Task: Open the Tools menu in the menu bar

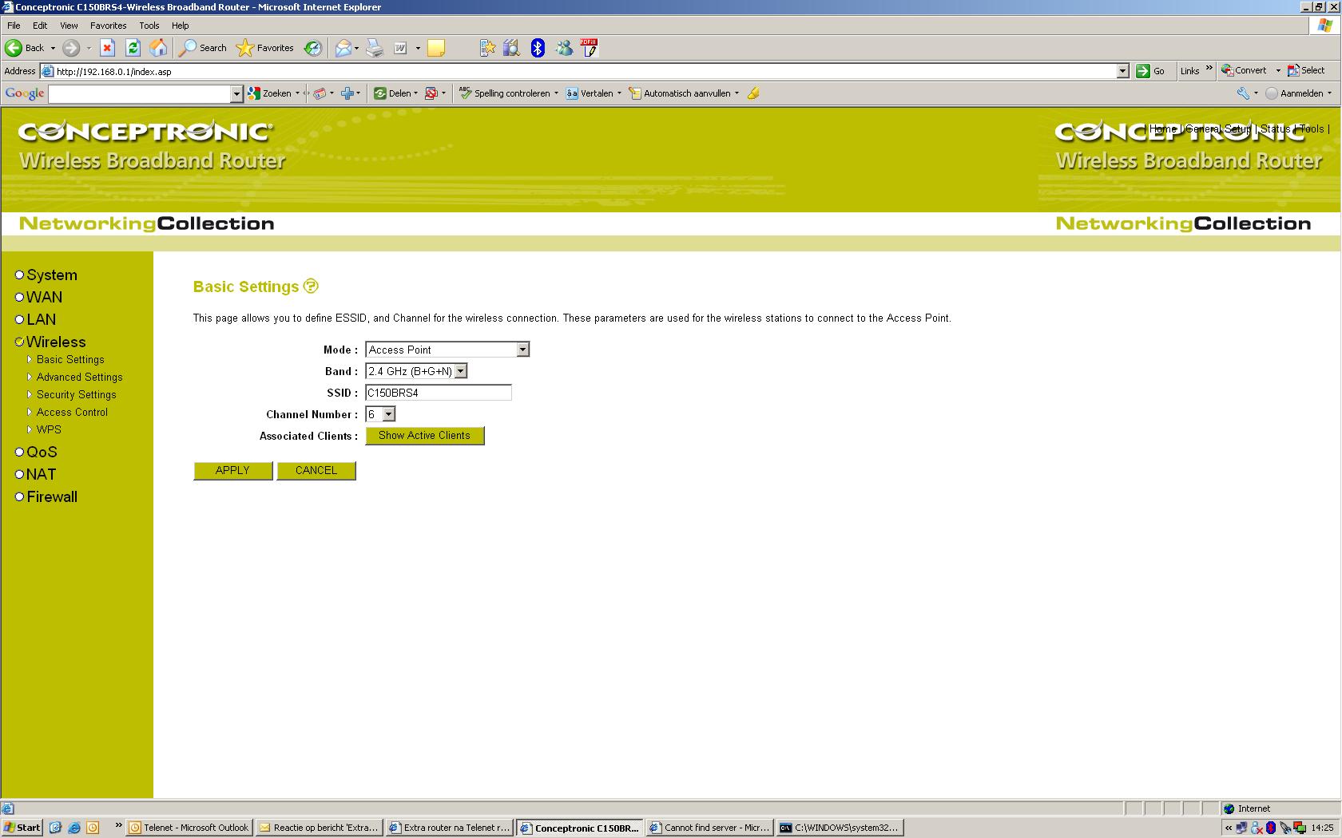Action: click(149, 26)
